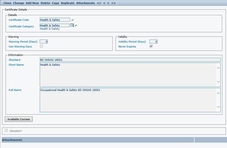The image size is (227, 148).
Task: Focus the Warning Period (Days) field
Action: (44, 42)
